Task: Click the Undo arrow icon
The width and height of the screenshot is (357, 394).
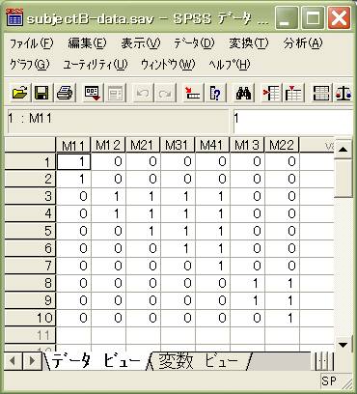Action: (143, 94)
